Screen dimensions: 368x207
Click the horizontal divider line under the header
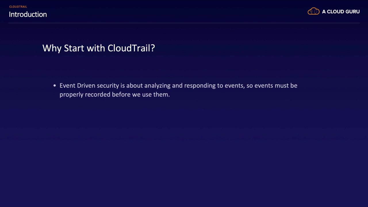tap(184, 23)
